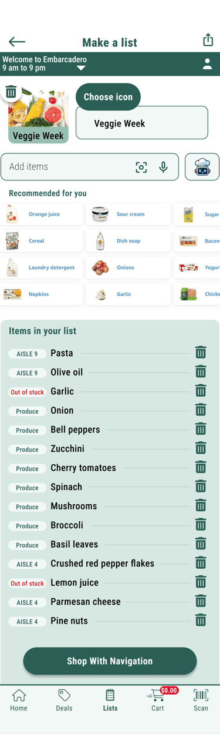The image size is (220, 734).
Task: Remove Pasta with its trash icon
Action: tap(201, 353)
